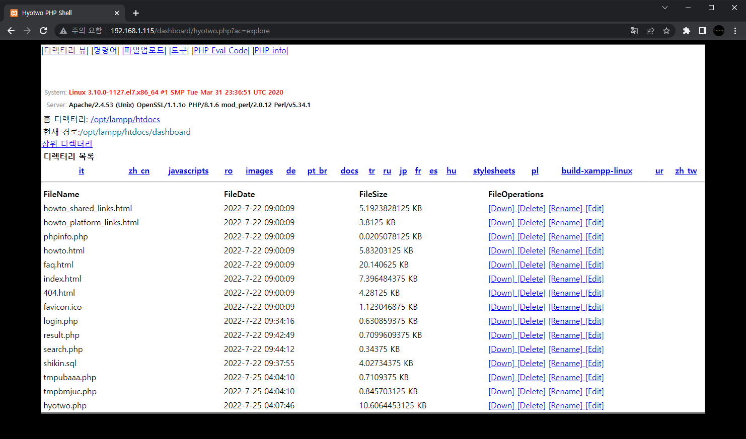Open the 'jp' directory

click(x=403, y=171)
